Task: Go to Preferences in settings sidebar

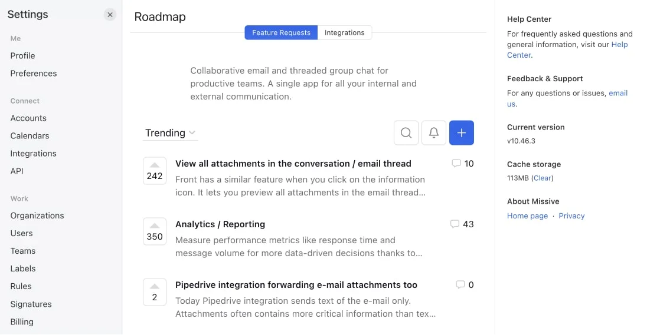Action: [x=34, y=74]
